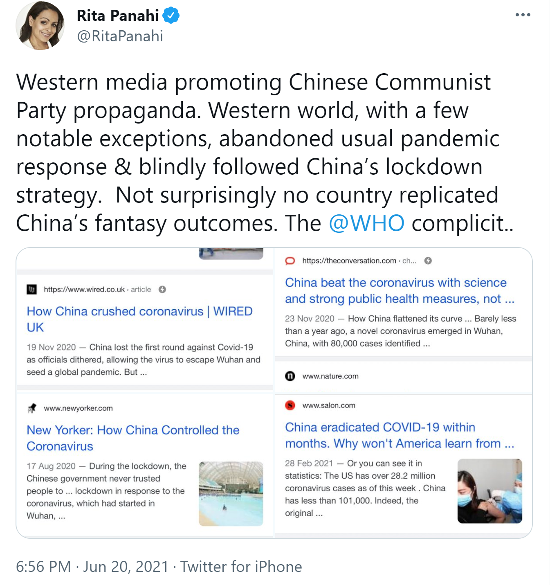The image size is (550, 585).
Task: Click the Twitter for iPhone source label
Action: tap(241, 567)
